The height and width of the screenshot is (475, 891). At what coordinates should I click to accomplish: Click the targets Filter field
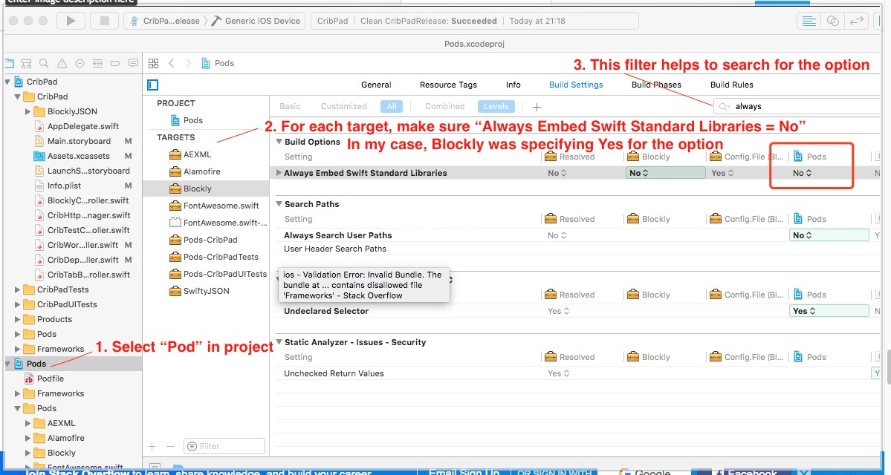[x=224, y=446]
